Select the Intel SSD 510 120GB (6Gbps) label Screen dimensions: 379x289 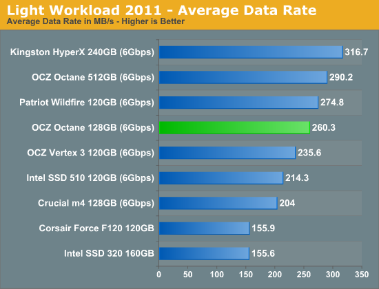point(90,178)
